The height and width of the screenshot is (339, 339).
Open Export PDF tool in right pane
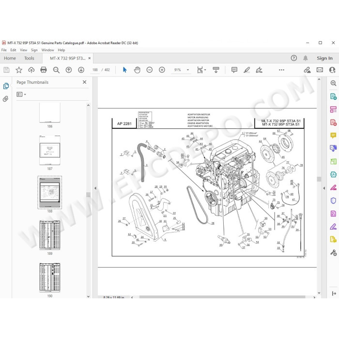point(333,96)
